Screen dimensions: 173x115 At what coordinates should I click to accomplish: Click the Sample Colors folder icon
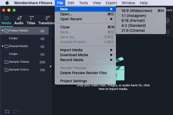[x=7, y=70]
